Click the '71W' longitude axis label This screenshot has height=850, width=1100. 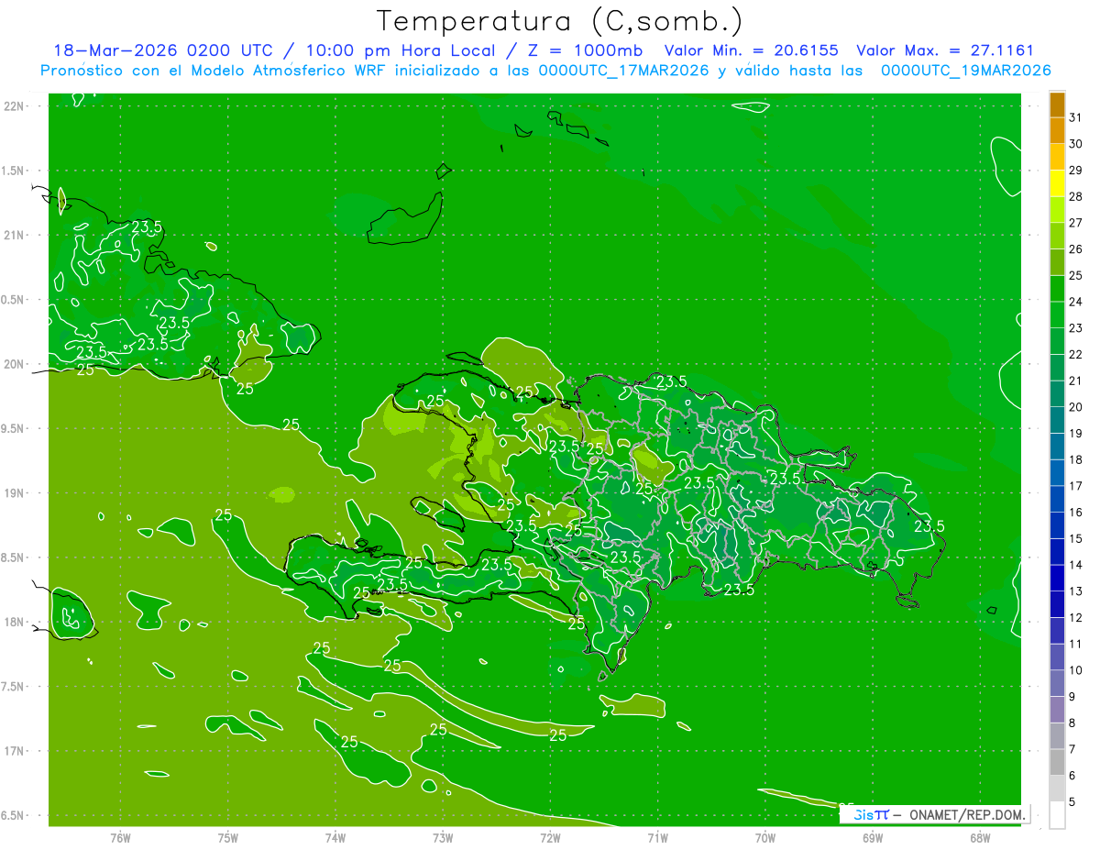[657, 837]
